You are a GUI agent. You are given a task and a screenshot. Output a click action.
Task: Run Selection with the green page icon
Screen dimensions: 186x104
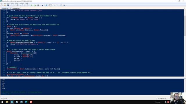(35, 5)
